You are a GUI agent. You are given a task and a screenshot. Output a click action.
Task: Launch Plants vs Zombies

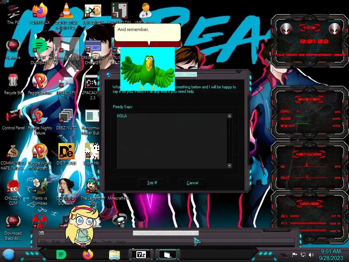pyautogui.click(x=40, y=192)
